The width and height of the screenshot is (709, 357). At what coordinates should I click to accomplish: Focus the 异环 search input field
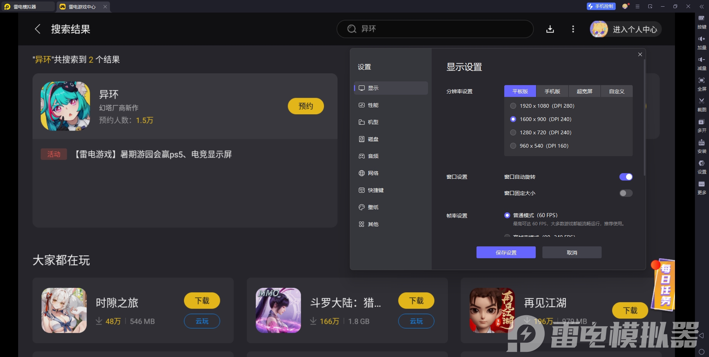435,29
